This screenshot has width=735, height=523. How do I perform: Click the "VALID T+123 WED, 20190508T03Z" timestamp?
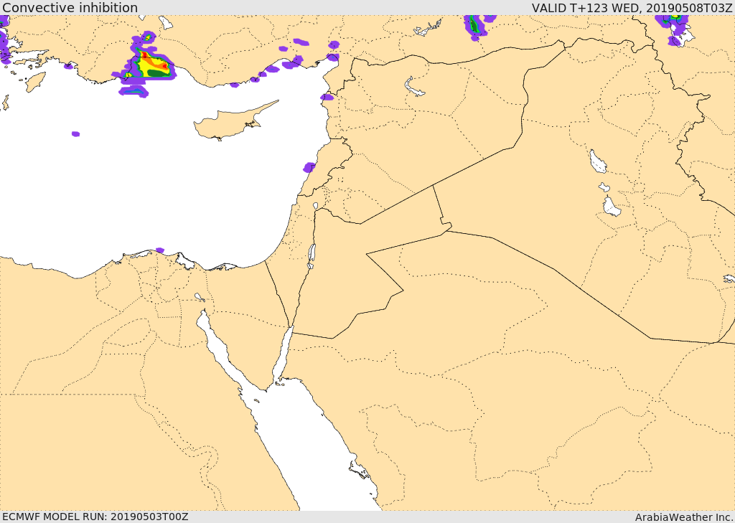632,7
